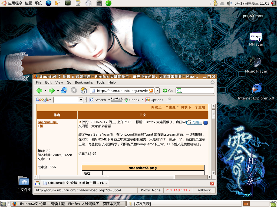Screen dimensions: 277x207
Task: Click the RSS feed icon in address bar
Action: pos(151,91)
